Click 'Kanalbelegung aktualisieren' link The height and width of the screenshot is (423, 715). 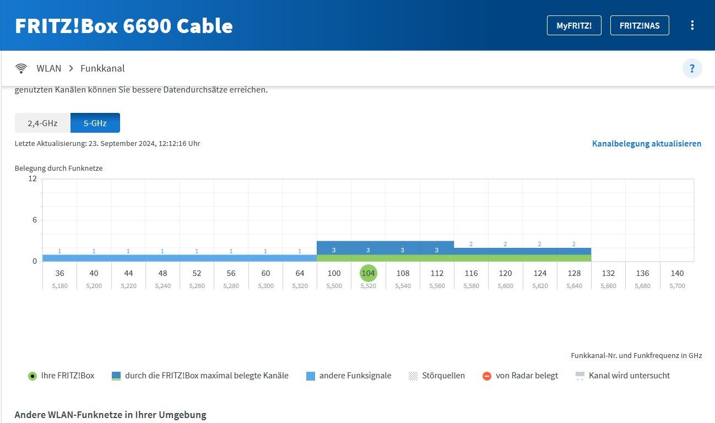tap(646, 144)
